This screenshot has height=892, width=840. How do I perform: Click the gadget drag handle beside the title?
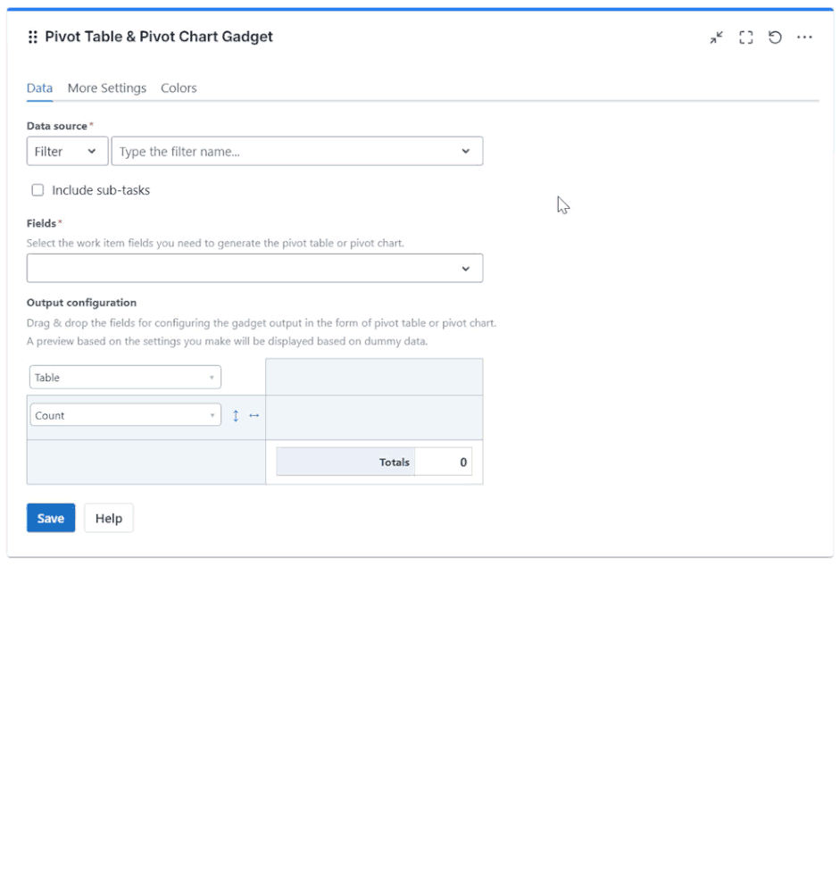coord(31,37)
